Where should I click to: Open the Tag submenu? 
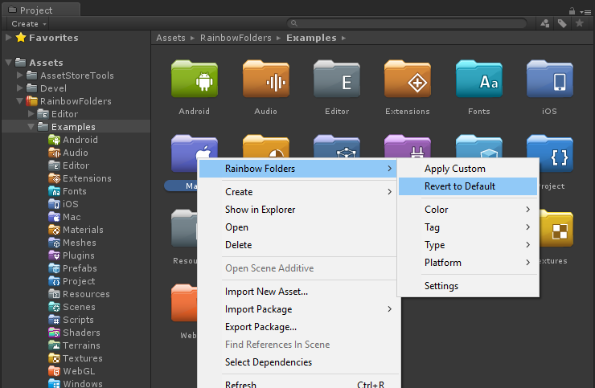pyautogui.click(x=468, y=227)
